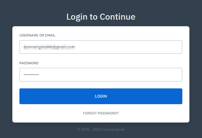Screen dimensions: 202x138
Task: Focus the Password input field
Action: click(101, 75)
